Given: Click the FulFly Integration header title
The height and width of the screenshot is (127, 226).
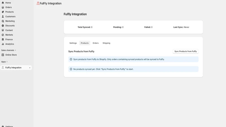Looking at the screenshot, I should (51, 3).
